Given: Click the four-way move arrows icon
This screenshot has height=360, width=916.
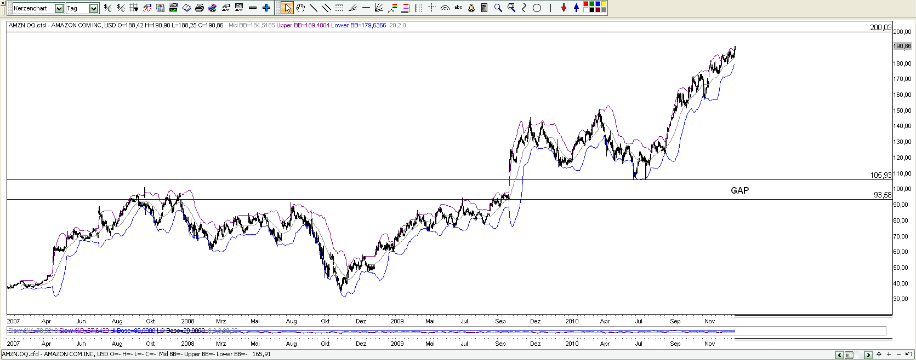Looking at the screenshot, I should (x=879, y=355).
